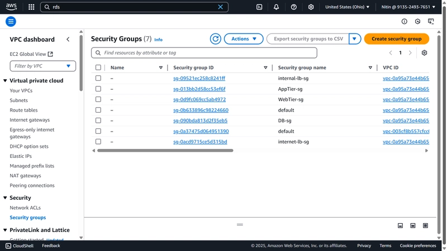447x251 pixels.
Task: Click the CloudShell icon in the footer
Action: click(8, 245)
